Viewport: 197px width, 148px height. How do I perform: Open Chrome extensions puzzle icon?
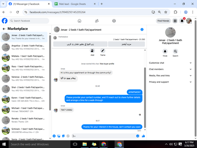point(175,12)
